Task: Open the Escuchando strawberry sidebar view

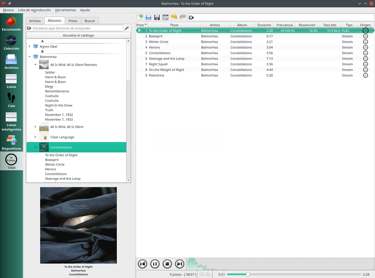Action: [x=11, y=24]
